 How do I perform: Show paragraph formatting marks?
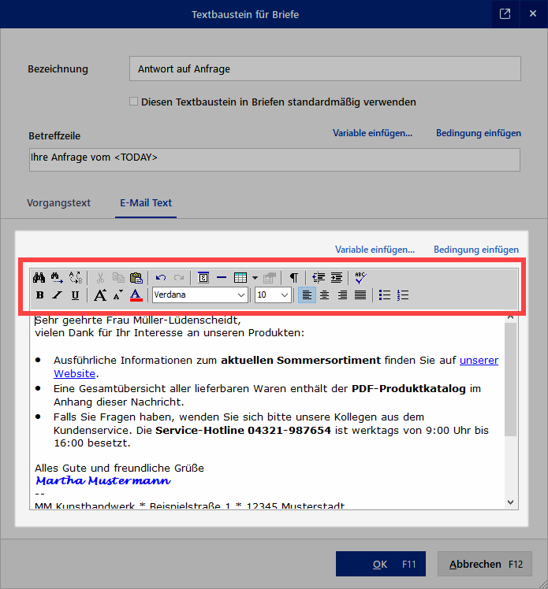(293, 277)
